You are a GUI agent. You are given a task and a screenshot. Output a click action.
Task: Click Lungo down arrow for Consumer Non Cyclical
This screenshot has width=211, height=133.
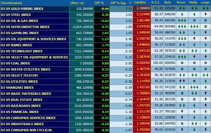pos(205,129)
